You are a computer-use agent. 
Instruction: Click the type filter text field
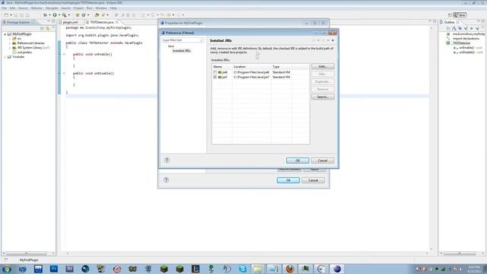pyautogui.click(x=183, y=40)
